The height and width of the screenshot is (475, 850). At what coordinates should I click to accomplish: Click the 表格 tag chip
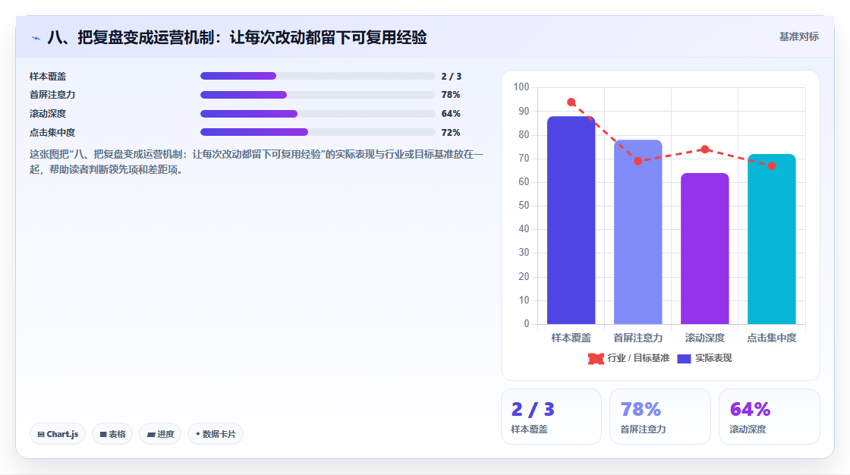pyautogui.click(x=112, y=434)
